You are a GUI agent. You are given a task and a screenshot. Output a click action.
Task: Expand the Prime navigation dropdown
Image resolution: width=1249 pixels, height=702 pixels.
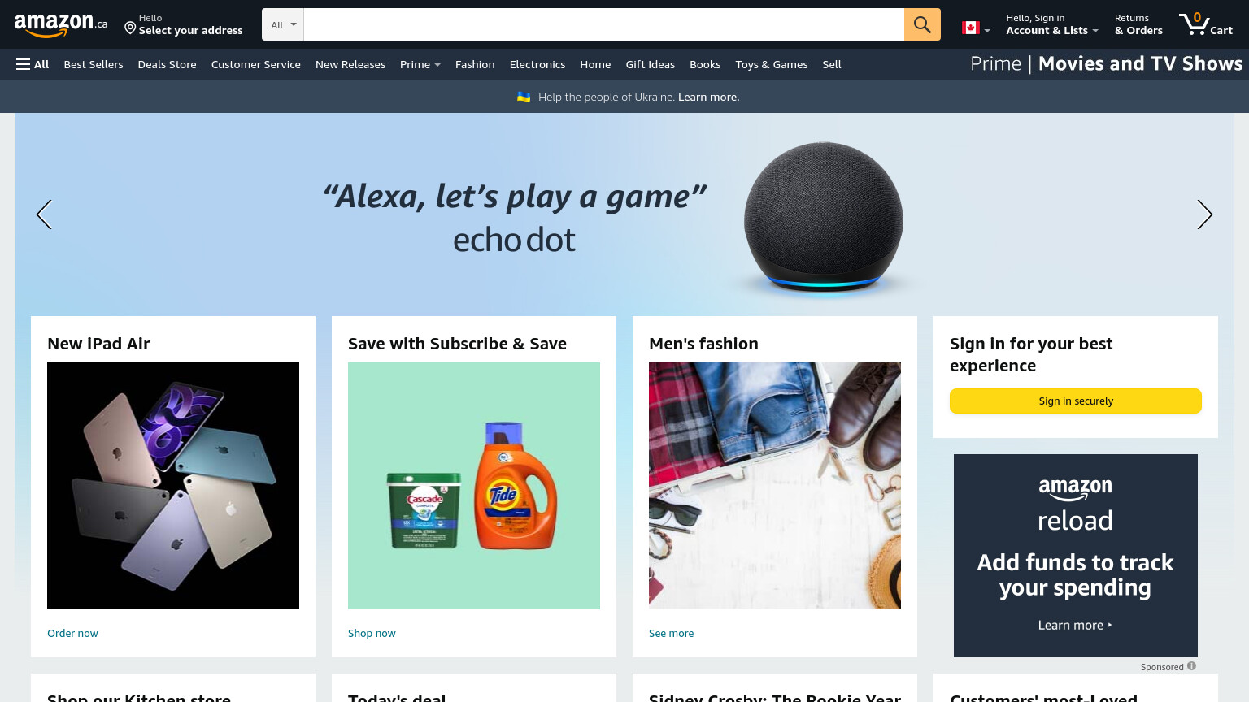click(x=420, y=64)
